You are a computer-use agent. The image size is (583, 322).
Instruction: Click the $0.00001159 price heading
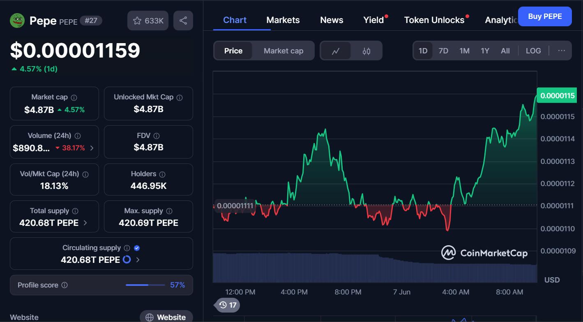(x=75, y=51)
